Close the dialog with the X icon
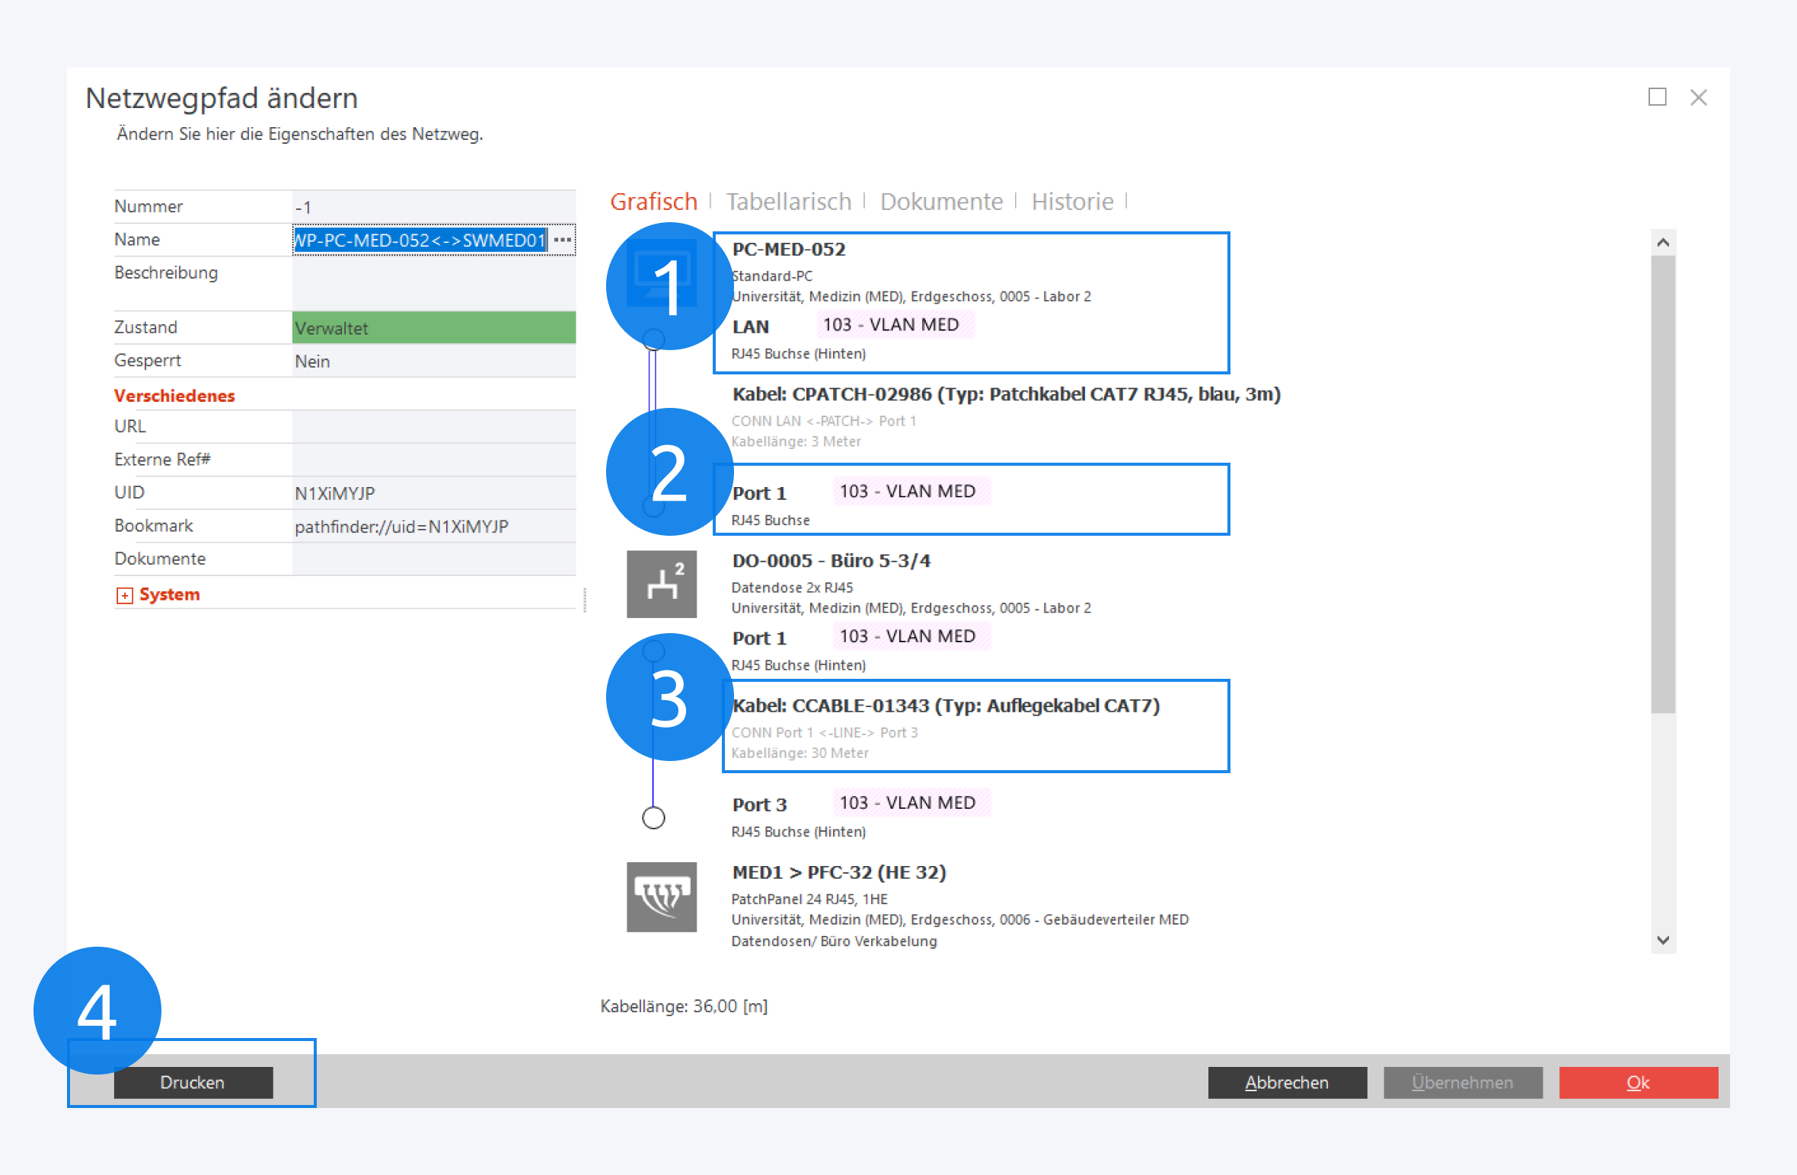 tap(1698, 97)
